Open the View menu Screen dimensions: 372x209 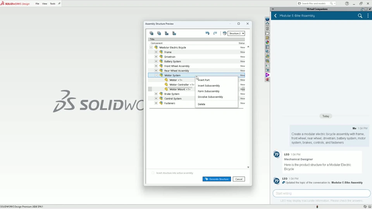coord(45,3)
